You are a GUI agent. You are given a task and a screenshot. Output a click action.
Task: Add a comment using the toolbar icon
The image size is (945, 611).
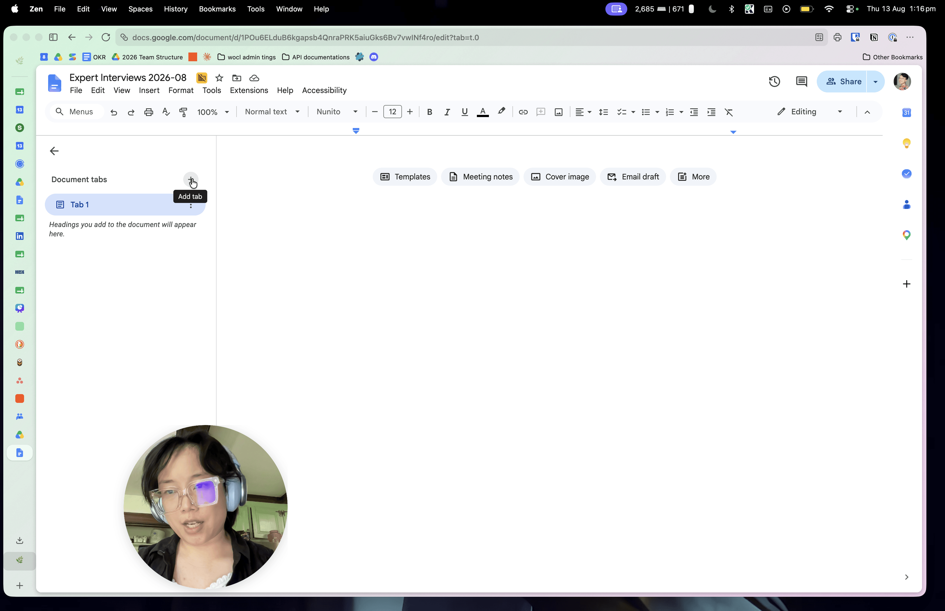[x=541, y=112]
